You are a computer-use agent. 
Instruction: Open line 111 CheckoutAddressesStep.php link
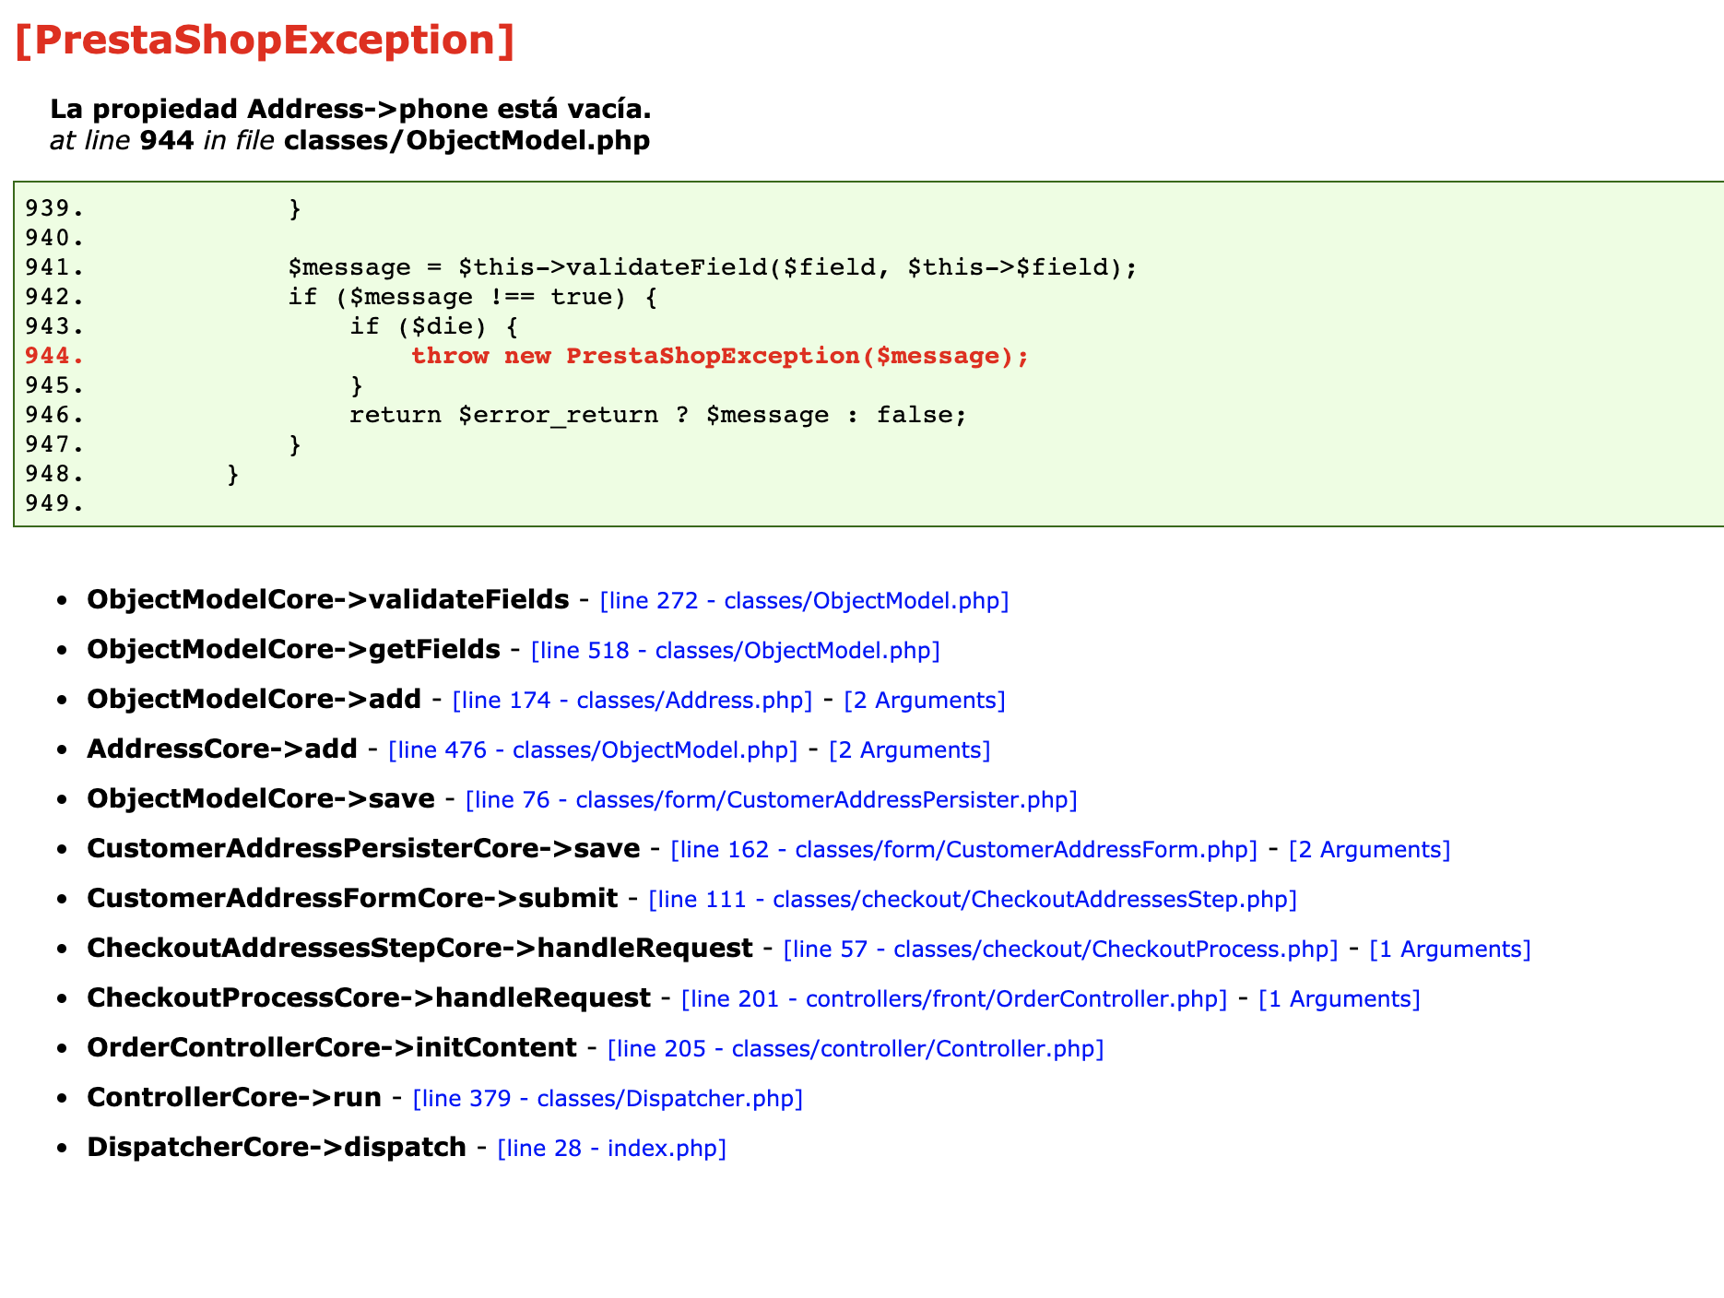click(973, 900)
